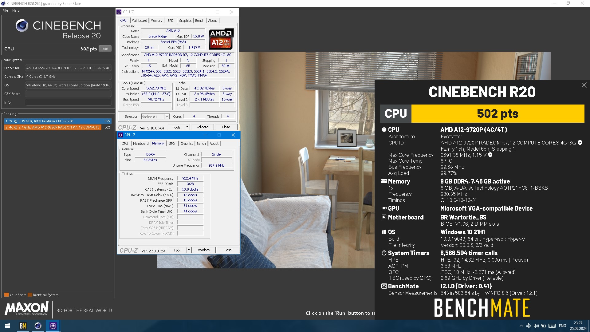Click the Cinebench Processor info field

point(68,68)
